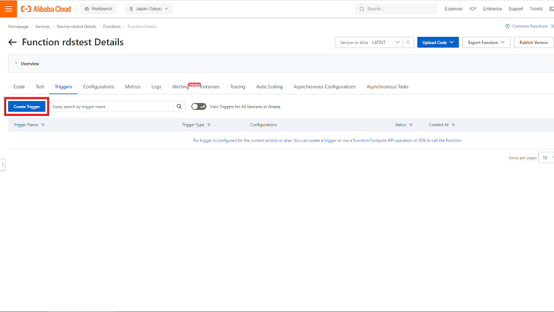The height and width of the screenshot is (312, 554).
Task: Switch to the Configurations tab
Action: (x=98, y=87)
